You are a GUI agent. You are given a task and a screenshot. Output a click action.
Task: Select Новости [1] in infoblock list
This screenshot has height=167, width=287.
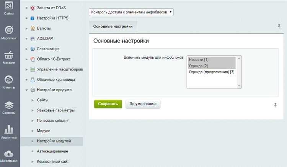212,60
